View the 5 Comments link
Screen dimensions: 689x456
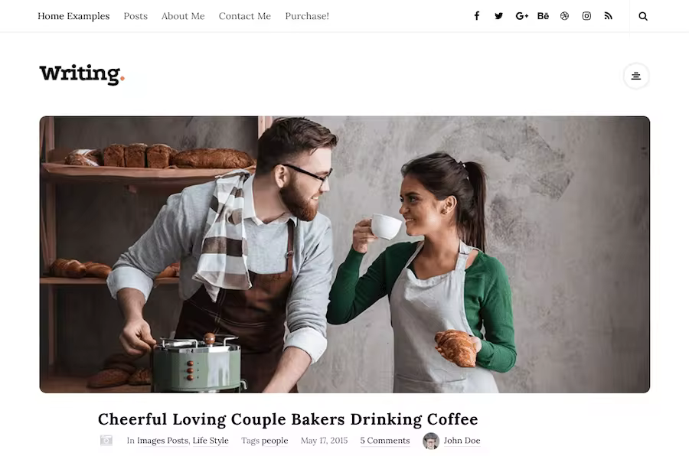pyautogui.click(x=385, y=440)
